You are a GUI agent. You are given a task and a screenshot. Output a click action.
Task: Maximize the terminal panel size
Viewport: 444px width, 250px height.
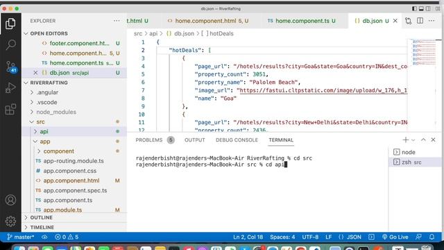pyautogui.click(x=423, y=140)
